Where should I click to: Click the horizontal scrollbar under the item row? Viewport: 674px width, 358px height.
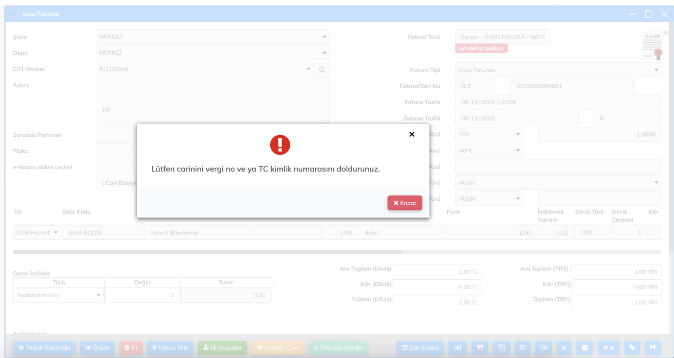tap(208, 252)
